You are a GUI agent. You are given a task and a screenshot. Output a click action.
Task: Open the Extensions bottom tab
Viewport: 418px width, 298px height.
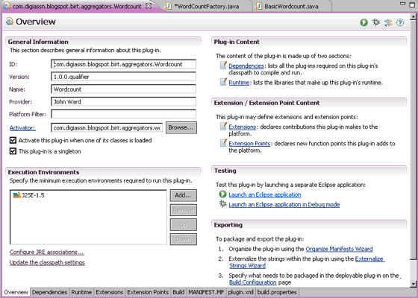click(x=110, y=292)
